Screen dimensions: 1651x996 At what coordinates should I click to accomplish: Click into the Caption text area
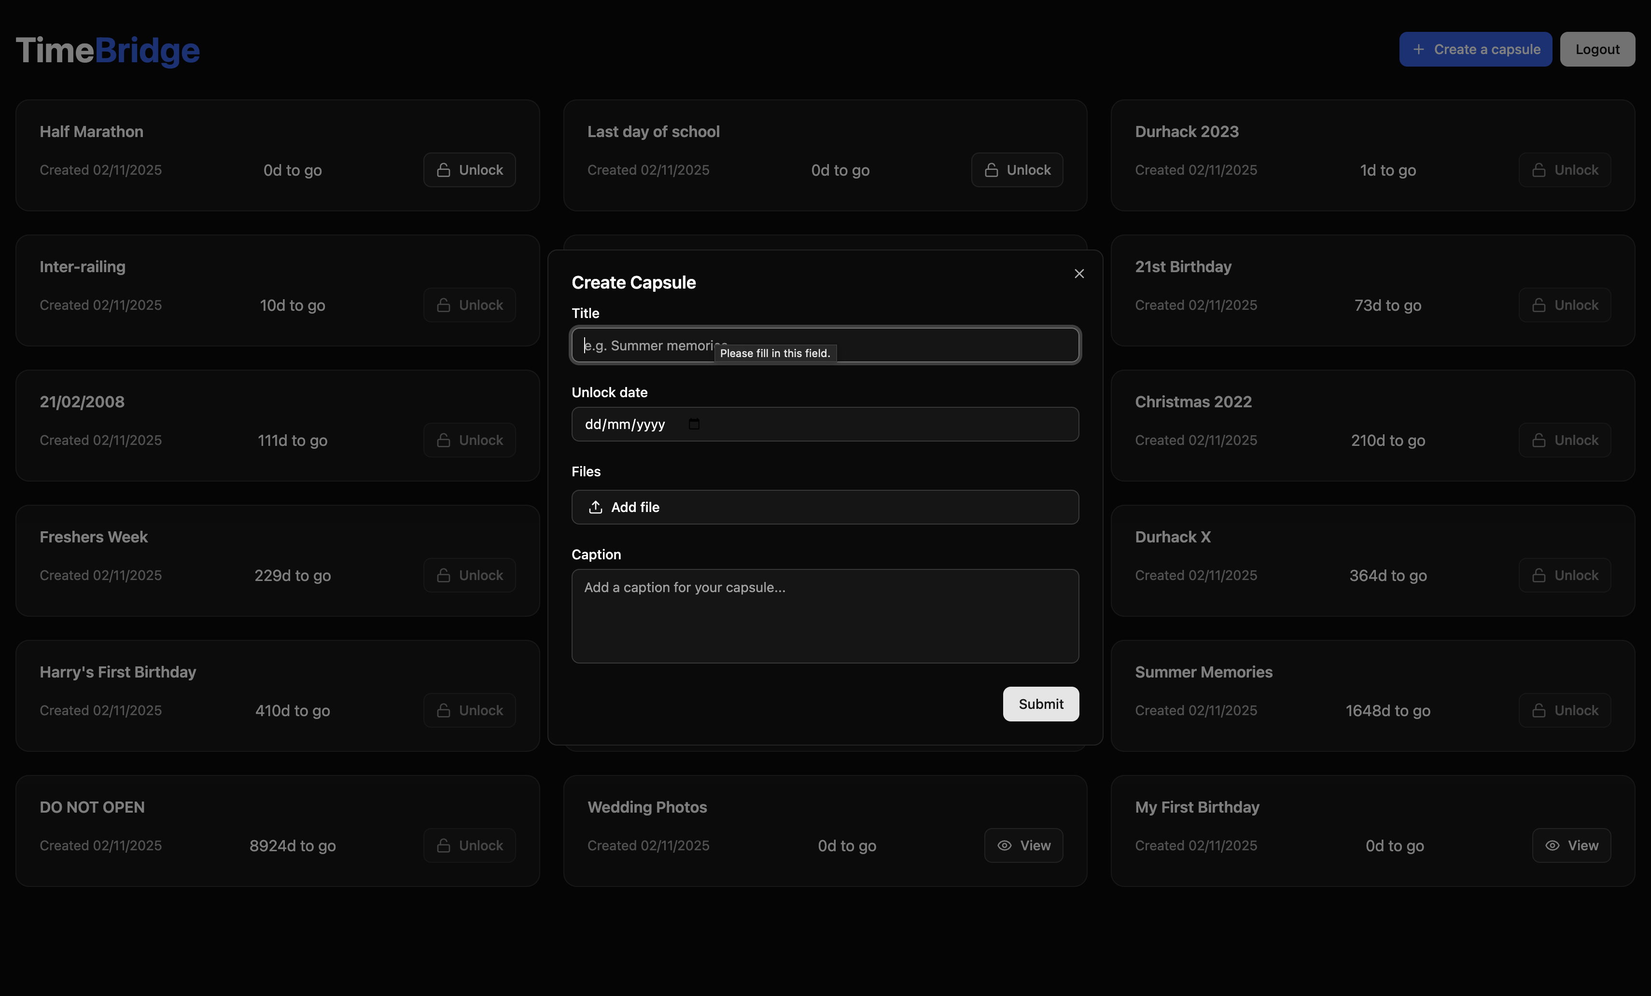(825, 616)
